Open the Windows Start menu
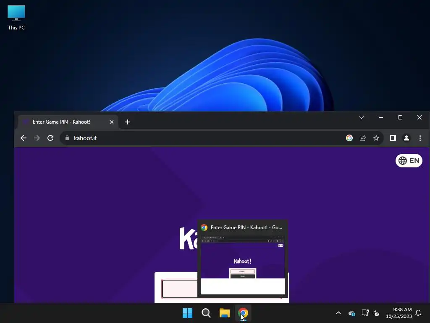Viewport: 430px width, 323px height. tap(188, 313)
